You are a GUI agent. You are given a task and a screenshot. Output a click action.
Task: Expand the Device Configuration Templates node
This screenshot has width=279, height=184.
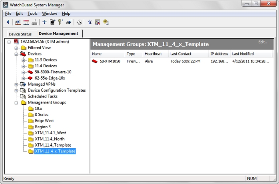16,90
